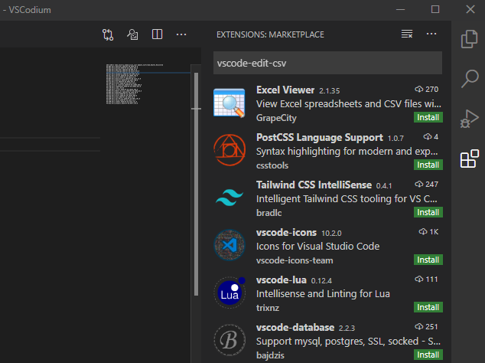Viewport: 485px width, 363px height.
Task: Select the editor's vertical scrollbar thumb
Action: coord(196,184)
